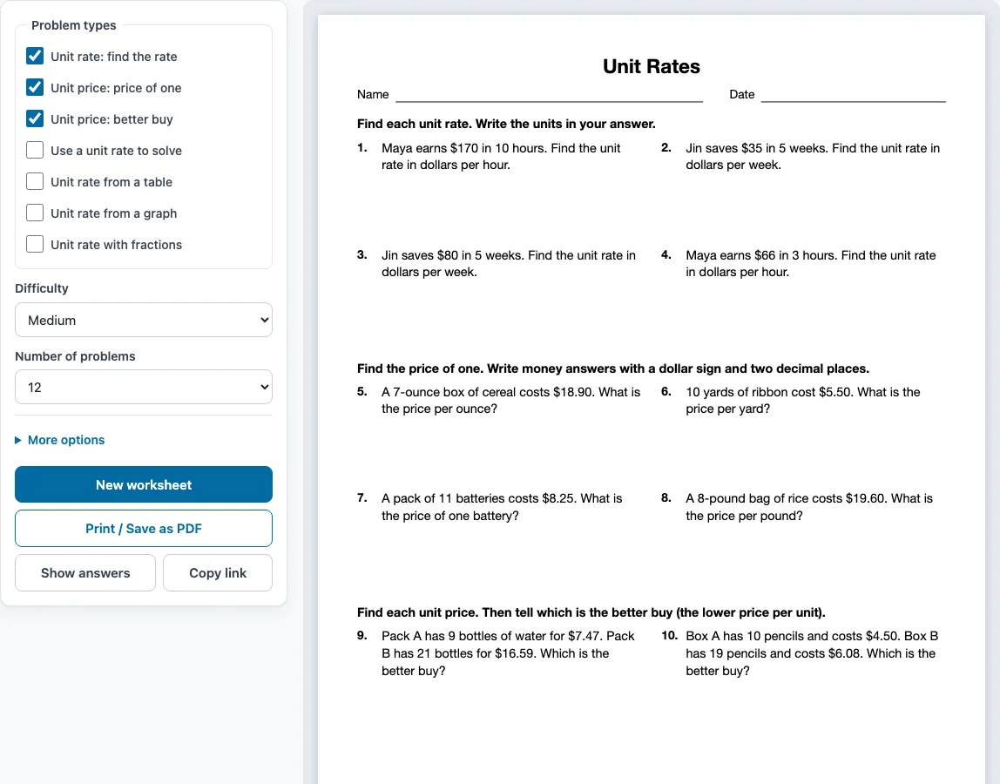Enable 'Use a unit rate to solve' checkbox

coord(35,150)
